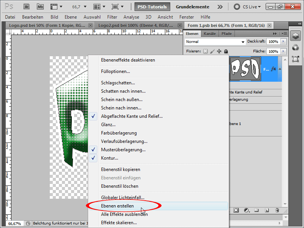
Task: Toggle lock image pixels brush
Action: [x=212, y=51]
